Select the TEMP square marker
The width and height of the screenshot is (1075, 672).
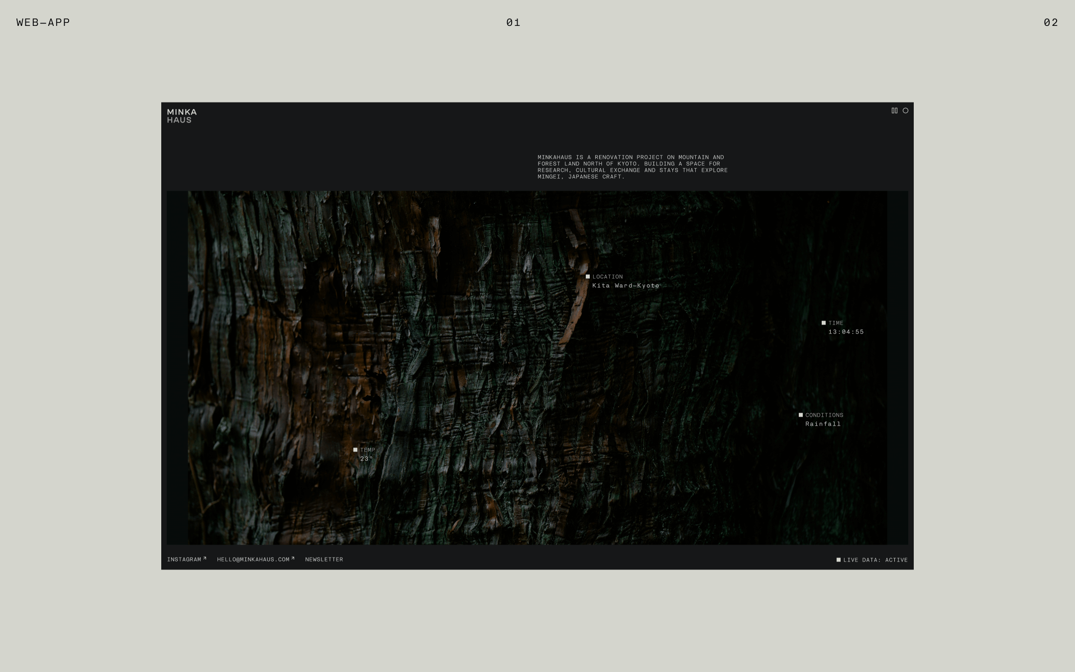coord(355,450)
